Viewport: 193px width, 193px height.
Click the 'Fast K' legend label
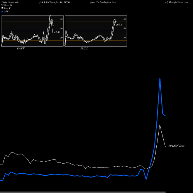(x=7, y=8)
